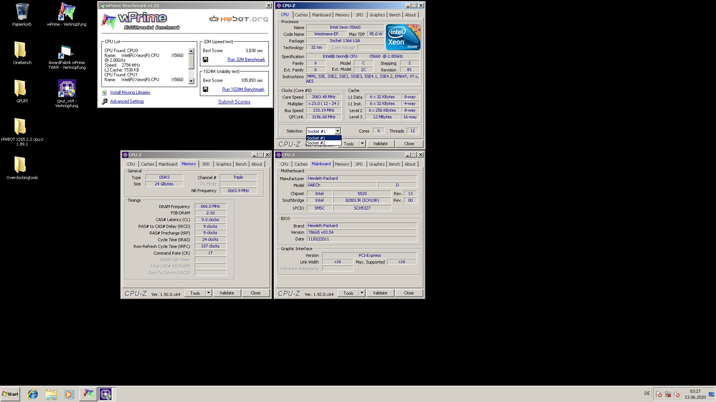This screenshot has width=716, height=402.
Task: Click Close in the Mainboard CPU-Z window
Action: 409,293
